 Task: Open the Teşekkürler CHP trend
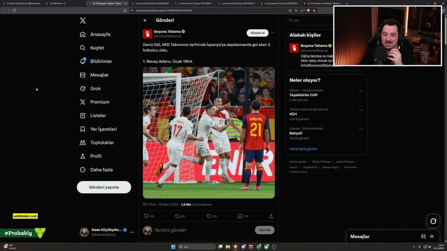pyautogui.click(x=303, y=95)
